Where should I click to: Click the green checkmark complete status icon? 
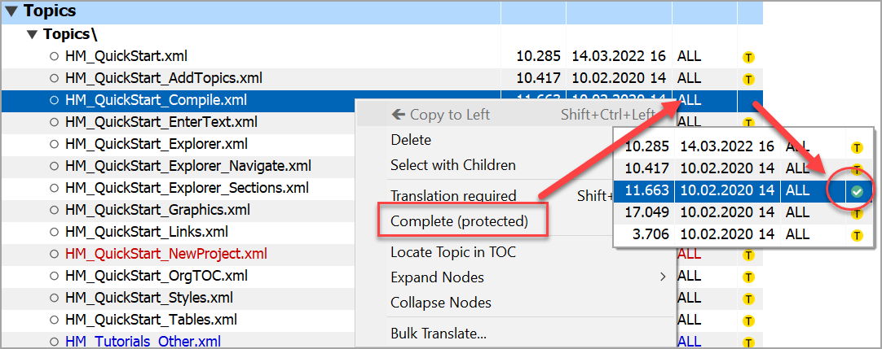pyautogui.click(x=857, y=191)
